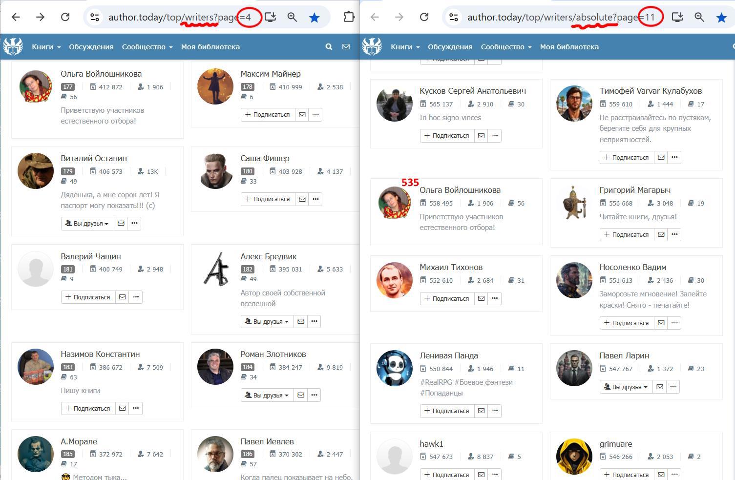This screenshot has height=480, width=735.
Task: Open Вы друзья dropdown for Виталий Останин
Action: pyautogui.click(x=87, y=223)
